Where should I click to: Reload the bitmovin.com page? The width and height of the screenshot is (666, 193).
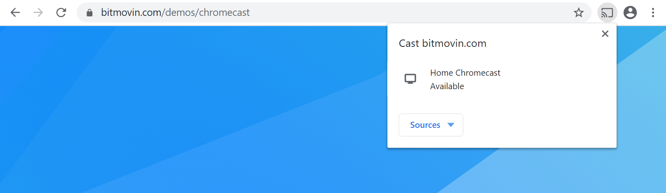pos(61,13)
